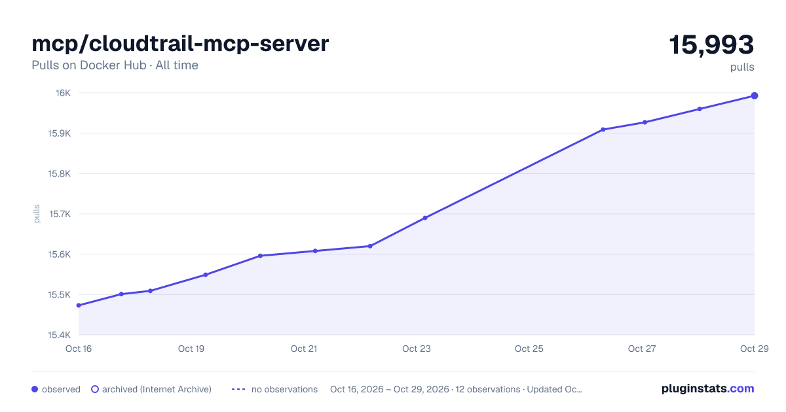The height and width of the screenshot is (412, 786).
Task: Open the pluginstats.com link
Action: tap(707, 388)
